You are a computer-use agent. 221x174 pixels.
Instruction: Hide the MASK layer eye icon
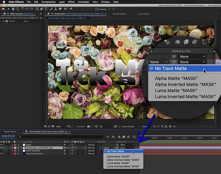(1, 145)
